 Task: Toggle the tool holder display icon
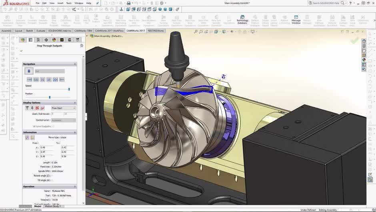[x=32, y=108]
